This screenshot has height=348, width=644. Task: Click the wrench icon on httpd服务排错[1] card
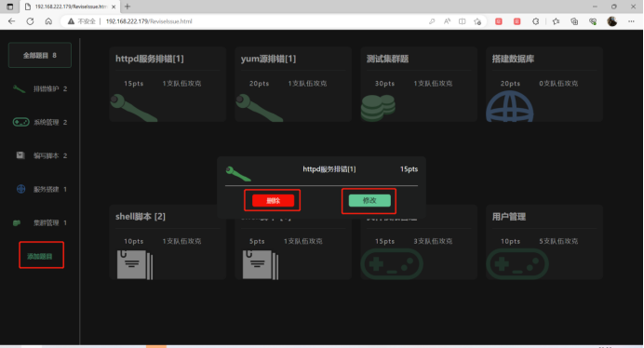click(x=133, y=108)
